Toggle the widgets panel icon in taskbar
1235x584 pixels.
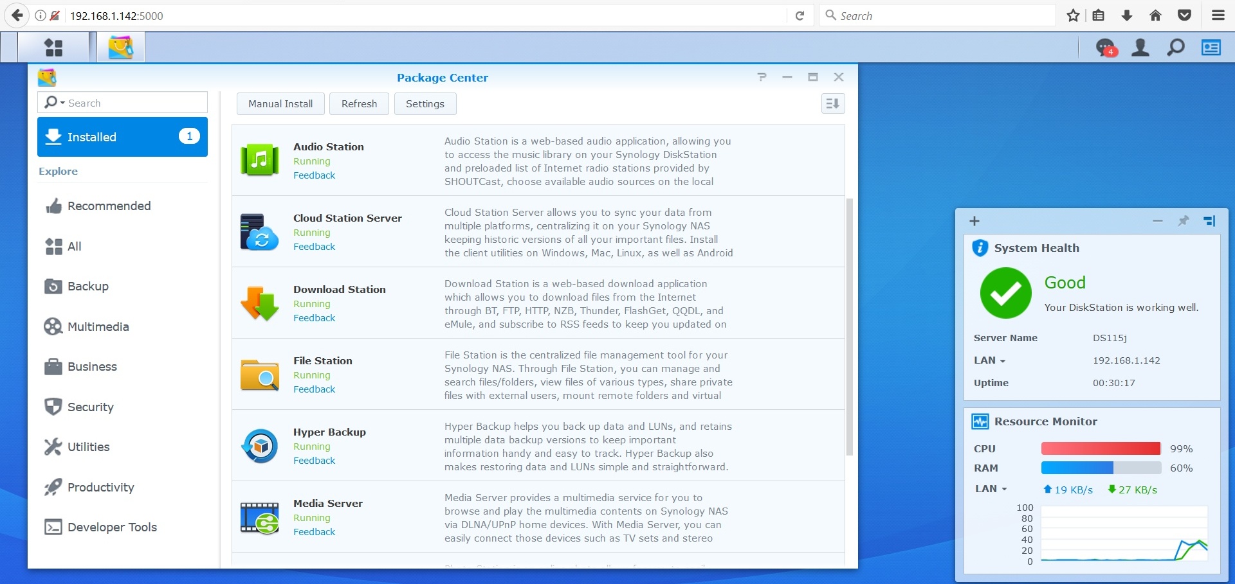coord(1211,48)
